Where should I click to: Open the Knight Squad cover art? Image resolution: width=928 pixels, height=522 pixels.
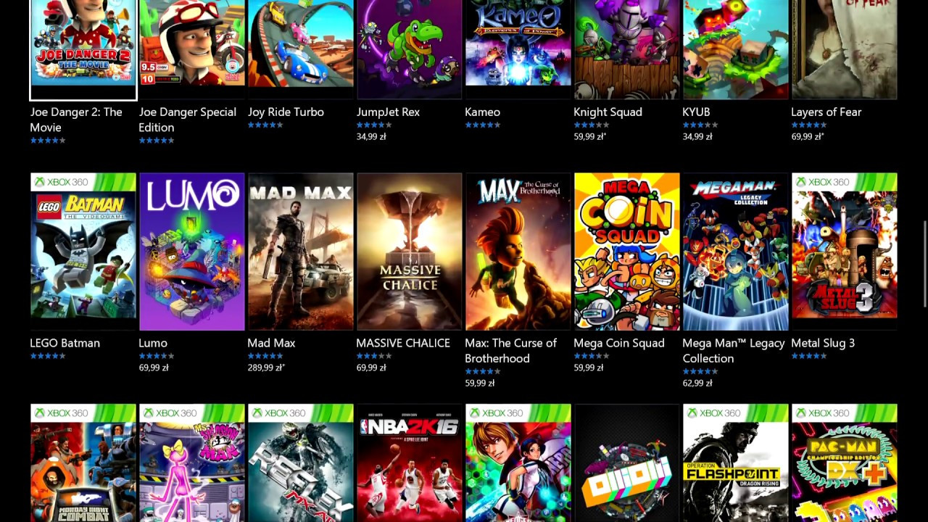(627, 49)
